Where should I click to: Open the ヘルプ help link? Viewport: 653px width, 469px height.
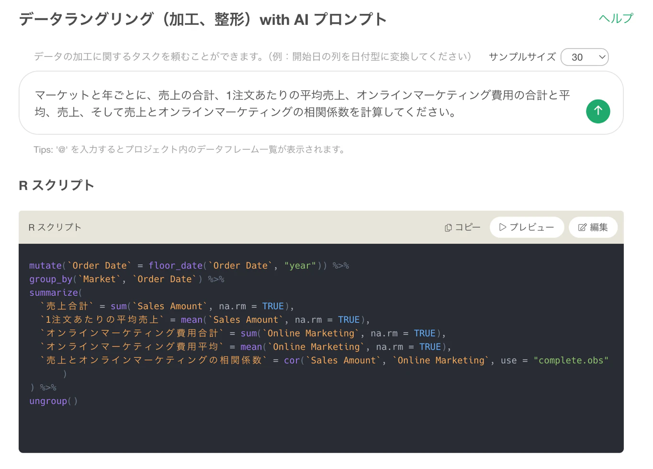(616, 18)
